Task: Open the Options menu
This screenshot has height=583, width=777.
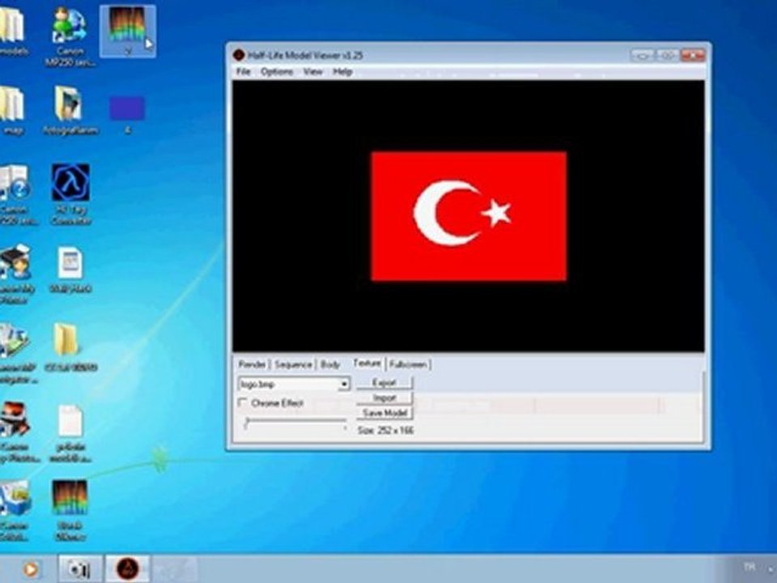Action: tap(277, 72)
